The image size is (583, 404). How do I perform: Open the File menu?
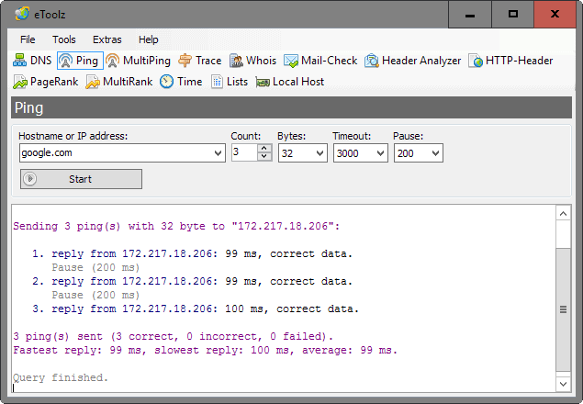coord(28,39)
